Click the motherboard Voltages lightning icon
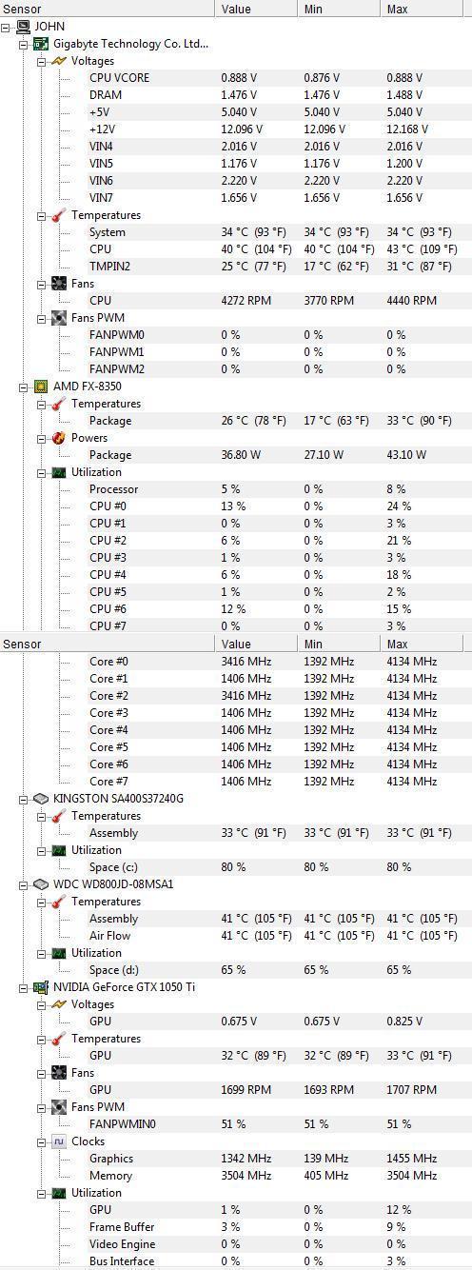Viewport: 472px width, 1270px height. (59, 61)
